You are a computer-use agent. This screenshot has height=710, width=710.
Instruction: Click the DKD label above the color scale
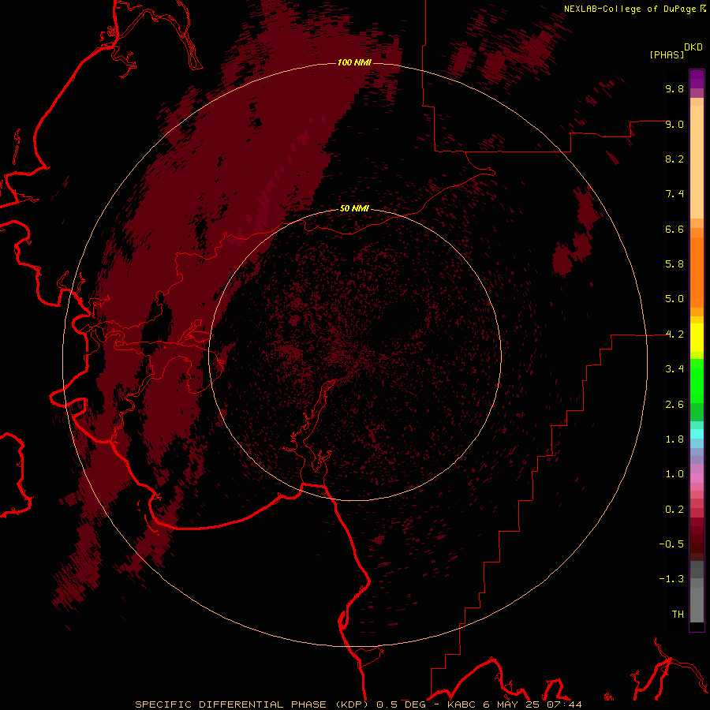[693, 47]
